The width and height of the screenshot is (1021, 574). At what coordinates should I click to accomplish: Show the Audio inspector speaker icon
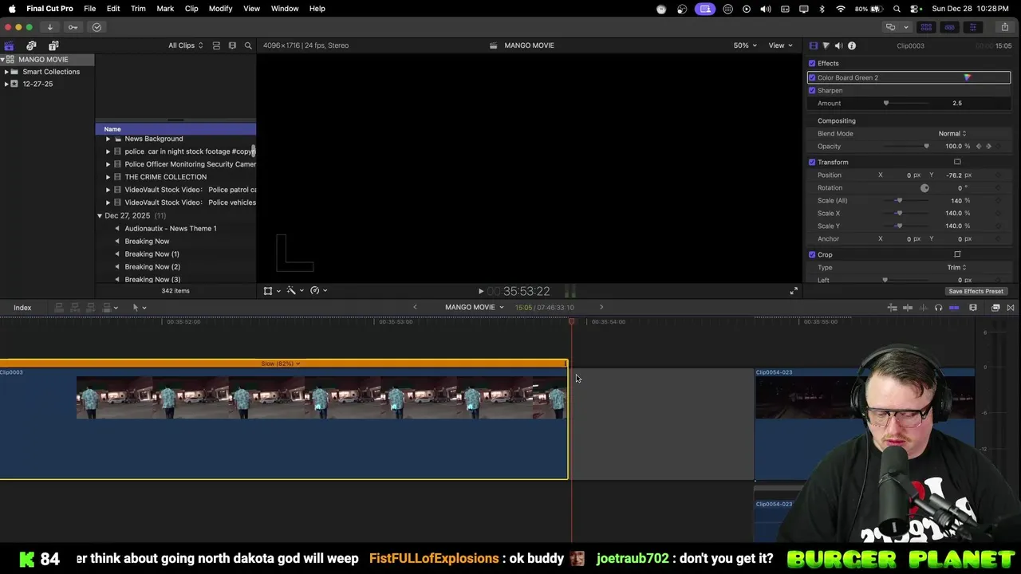[x=838, y=45]
